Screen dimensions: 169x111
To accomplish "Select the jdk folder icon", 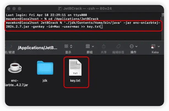I will (45, 68).
